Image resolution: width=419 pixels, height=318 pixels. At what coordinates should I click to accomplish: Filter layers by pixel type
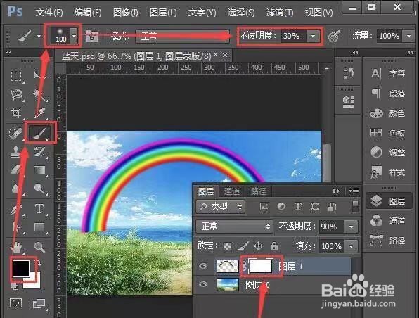264,206
